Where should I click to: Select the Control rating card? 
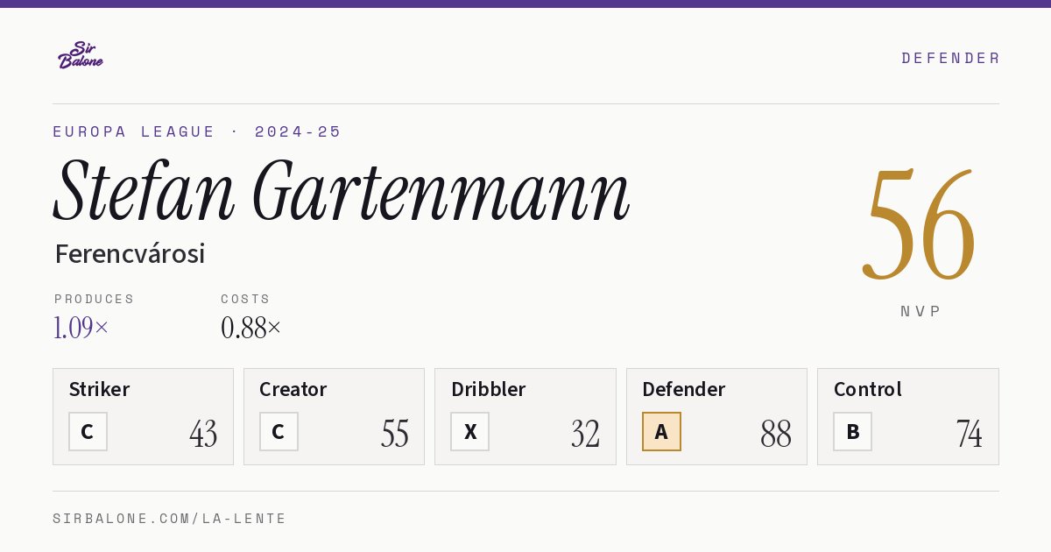coord(908,416)
